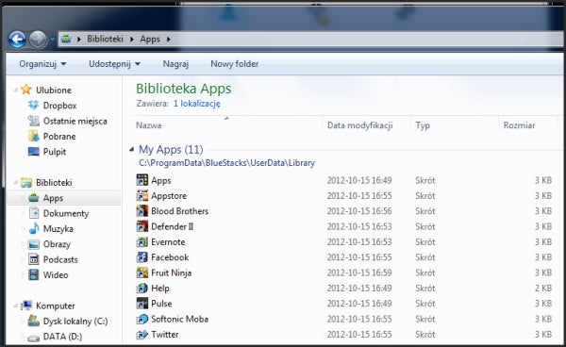The height and width of the screenshot is (347, 566).
Task: Open the Dropbox icon in favorites
Action: pos(34,105)
